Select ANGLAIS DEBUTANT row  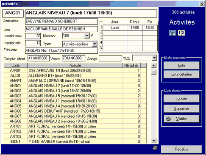pyautogui.click(x=75, y=111)
